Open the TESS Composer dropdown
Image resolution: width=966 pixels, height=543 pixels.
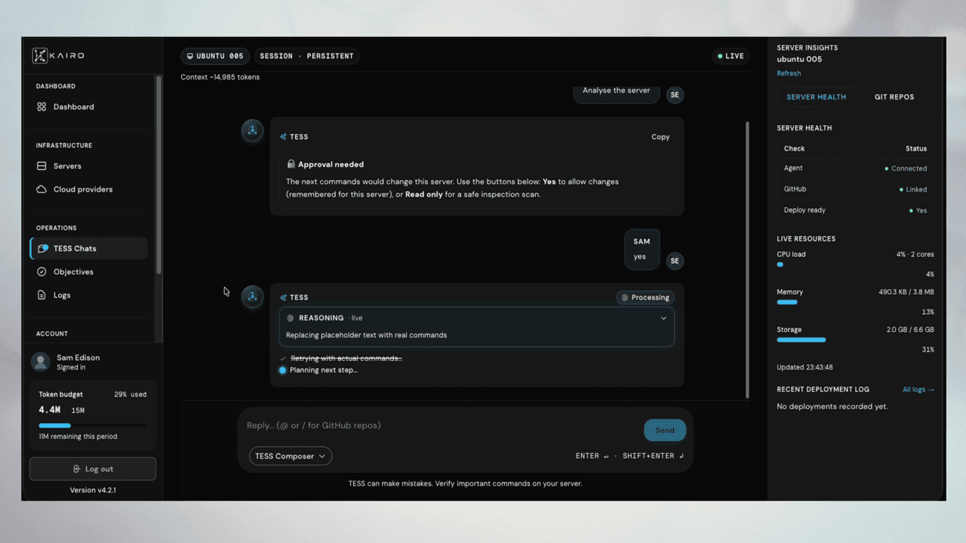coord(291,456)
